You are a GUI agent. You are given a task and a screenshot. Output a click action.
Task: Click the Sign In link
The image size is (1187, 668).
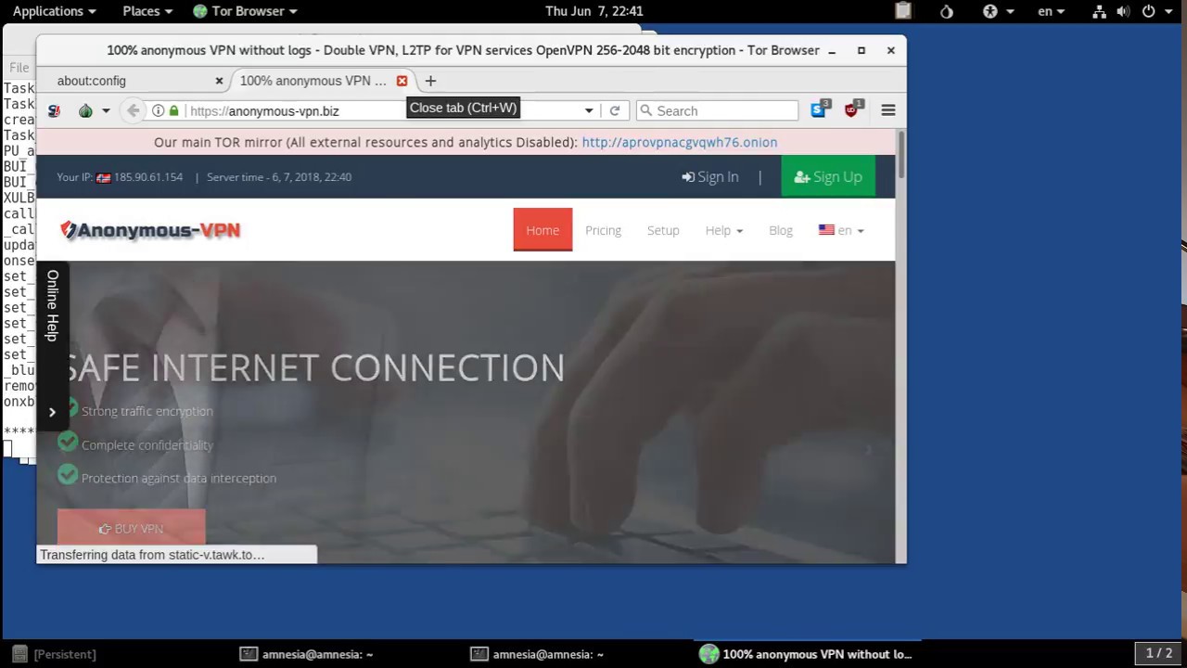click(x=710, y=176)
